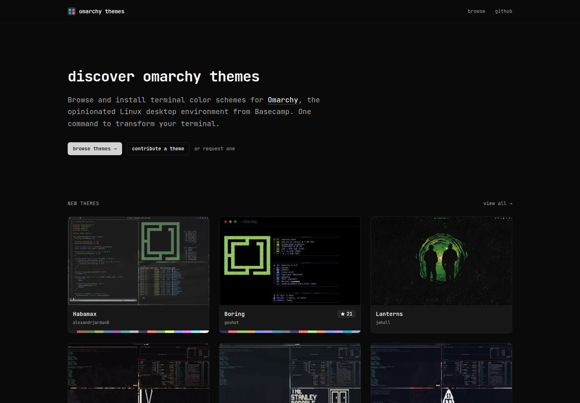Open the Stanley Parable theme thumbnail
This screenshot has width=580, height=403.
coord(290,373)
